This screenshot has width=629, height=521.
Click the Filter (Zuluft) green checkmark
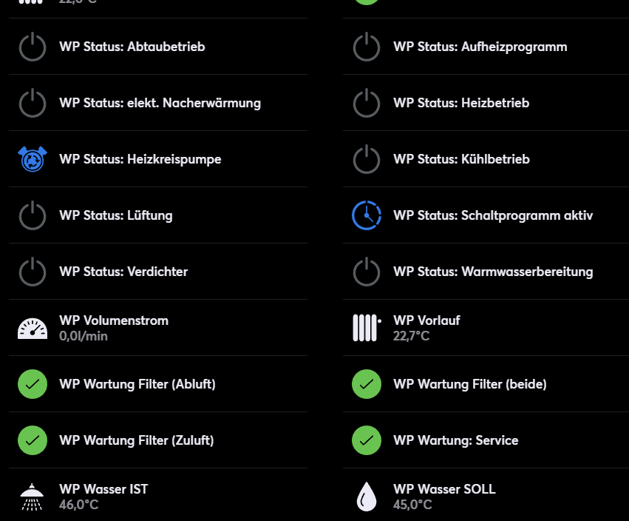[x=32, y=440]
